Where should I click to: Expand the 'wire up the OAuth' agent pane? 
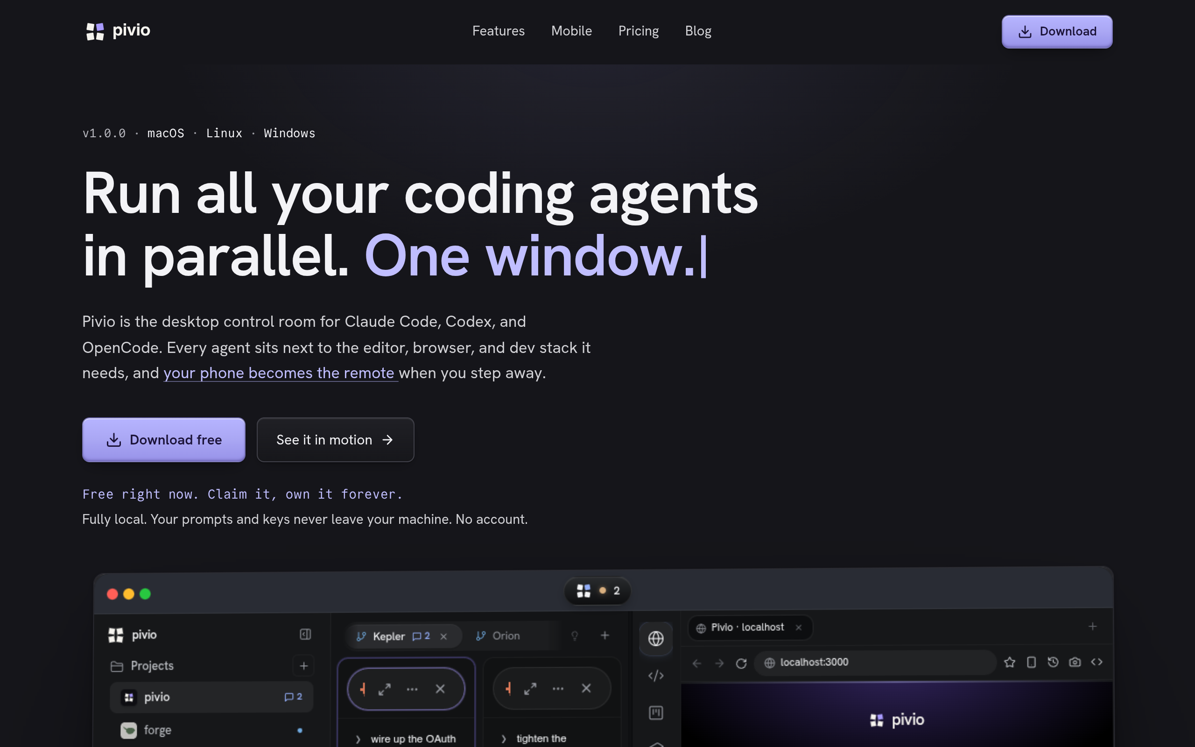384,689
